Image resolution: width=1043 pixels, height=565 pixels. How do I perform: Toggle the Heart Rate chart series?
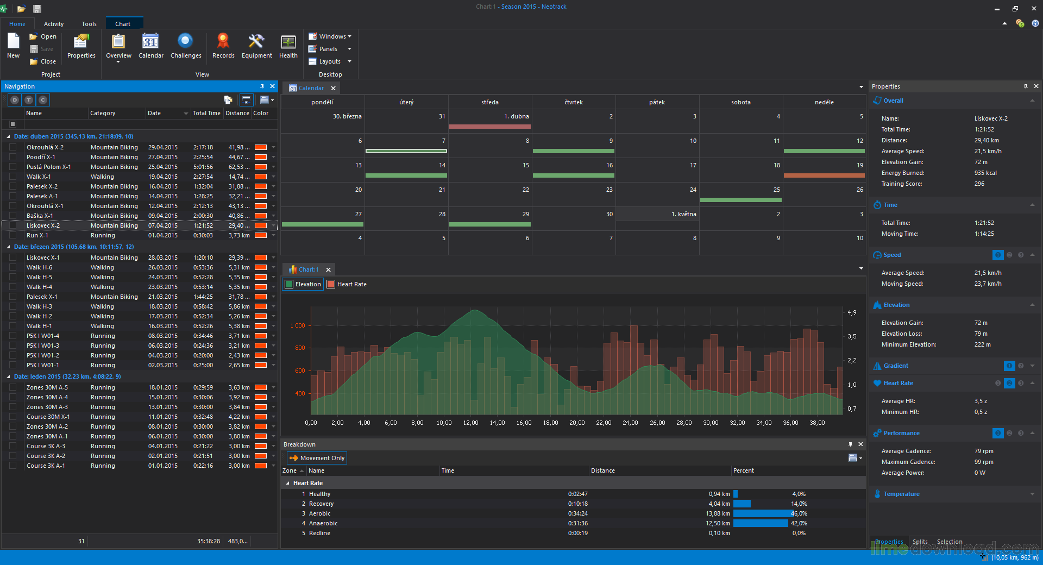click(x=347, y=284)
